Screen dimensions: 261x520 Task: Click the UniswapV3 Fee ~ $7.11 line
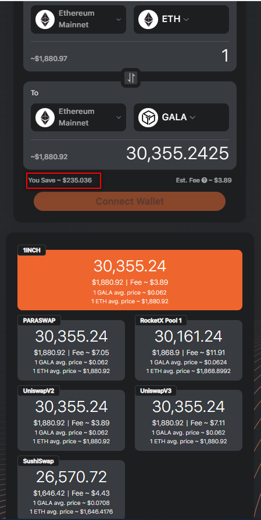tap(188, 423)
